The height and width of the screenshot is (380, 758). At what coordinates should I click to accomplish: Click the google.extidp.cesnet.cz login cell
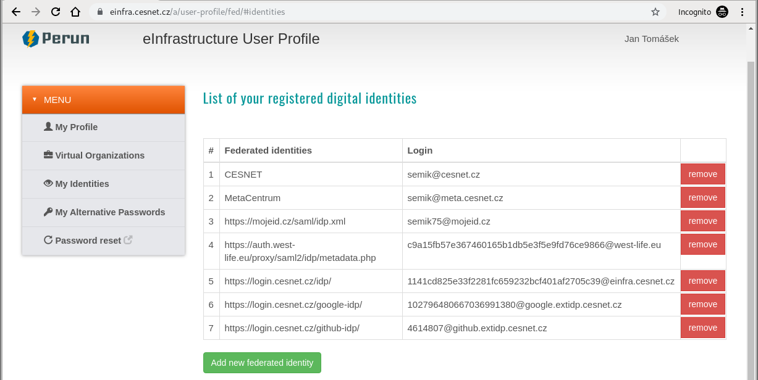tap(541, 305)
